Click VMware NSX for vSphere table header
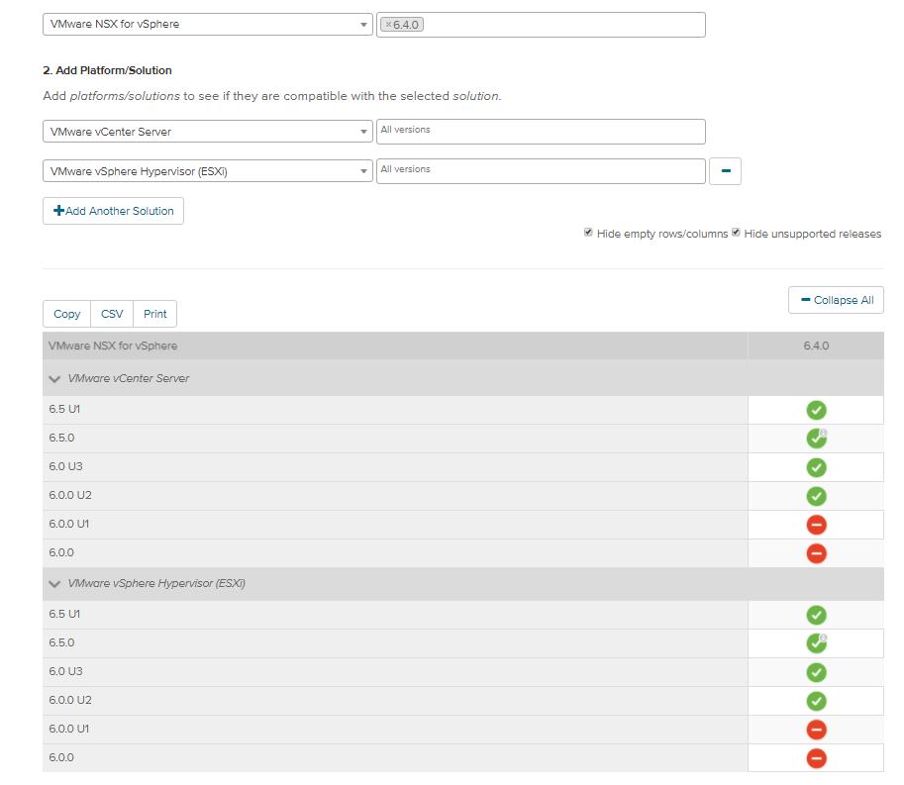 coord(113,345)
